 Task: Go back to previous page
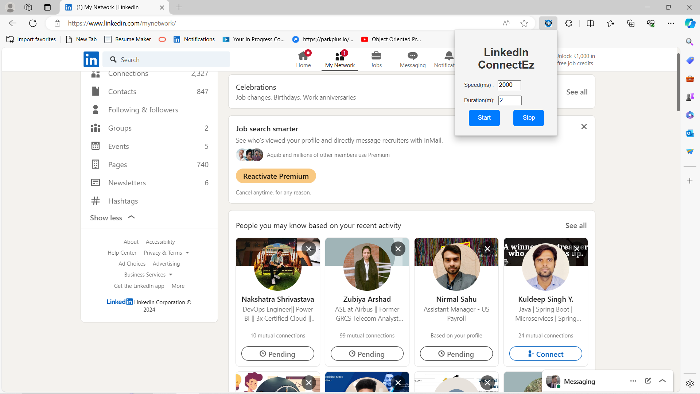[13, 23]
